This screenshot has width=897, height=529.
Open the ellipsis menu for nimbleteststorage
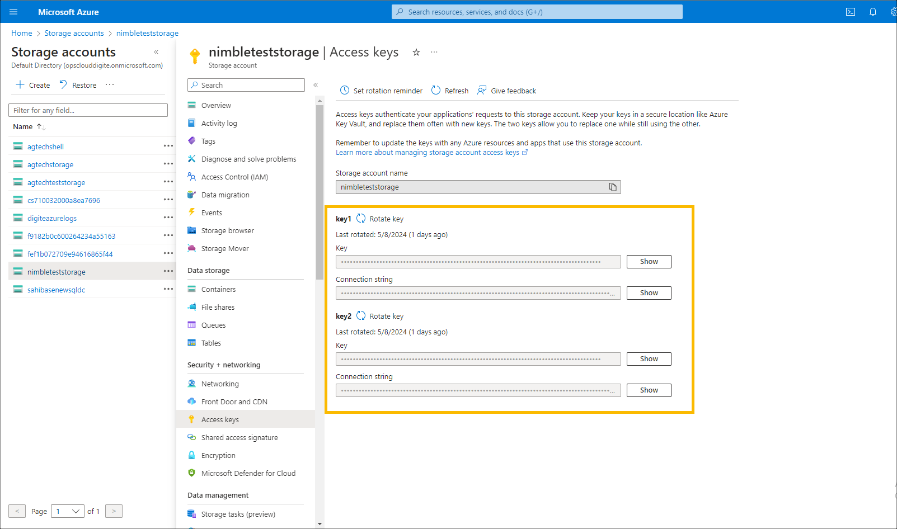[168, 271]
